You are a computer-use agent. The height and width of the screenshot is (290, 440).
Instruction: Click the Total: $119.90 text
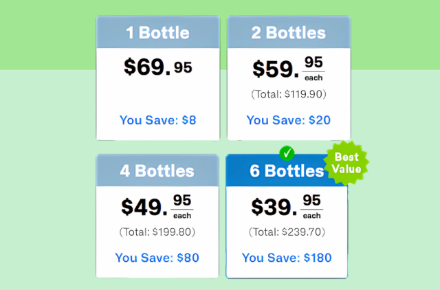pos(289,94)
